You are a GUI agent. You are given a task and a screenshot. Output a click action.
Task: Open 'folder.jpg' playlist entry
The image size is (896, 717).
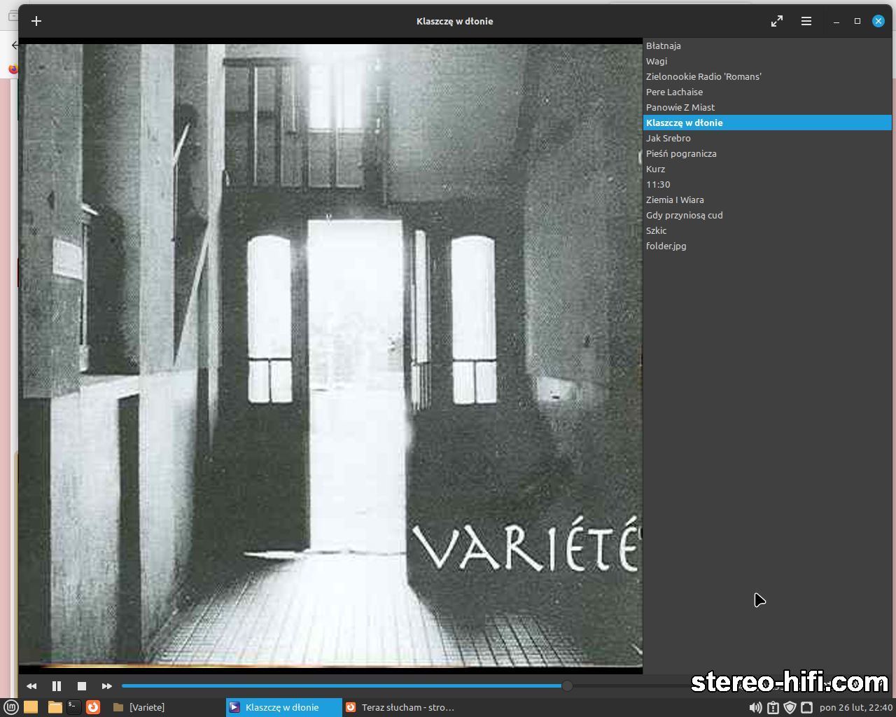click(x=767, y=246)
